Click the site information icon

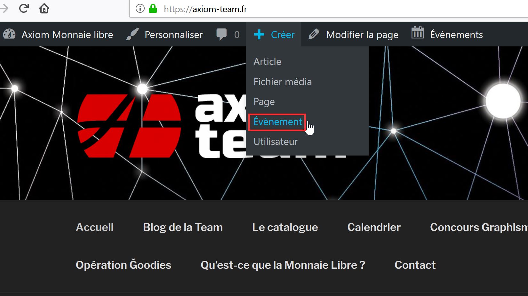click(140, 9)
